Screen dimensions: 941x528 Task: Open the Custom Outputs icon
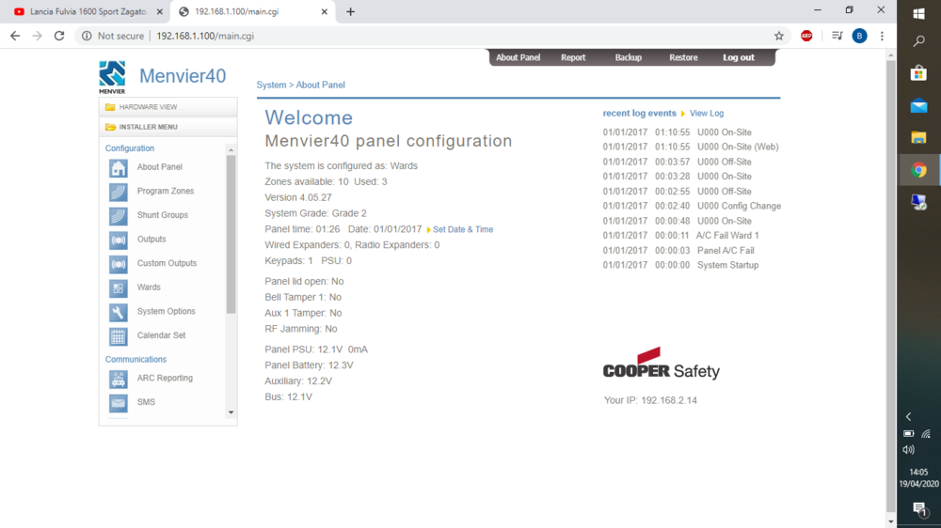[x=118, y=264]
